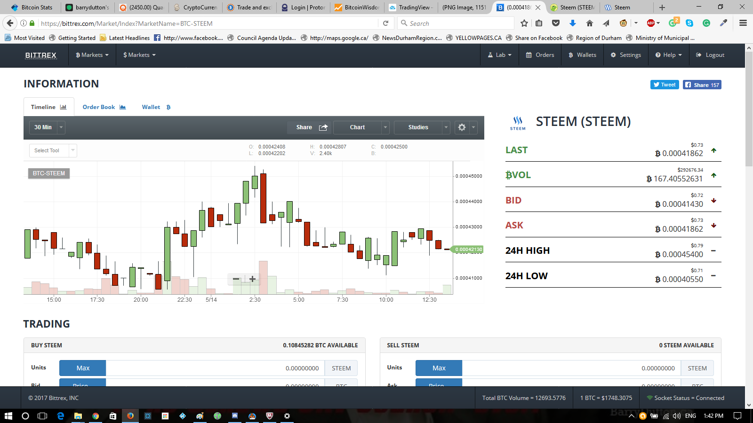Click the eyedropper color picker extension icon

tap(723, 23)
